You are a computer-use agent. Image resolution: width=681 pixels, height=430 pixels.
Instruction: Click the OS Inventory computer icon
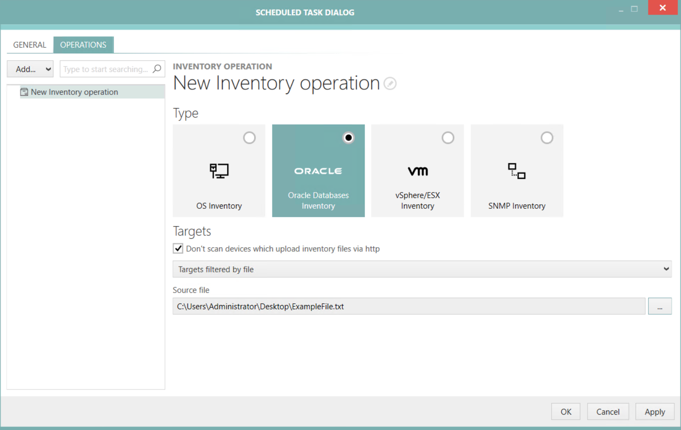tap(219, 171)
